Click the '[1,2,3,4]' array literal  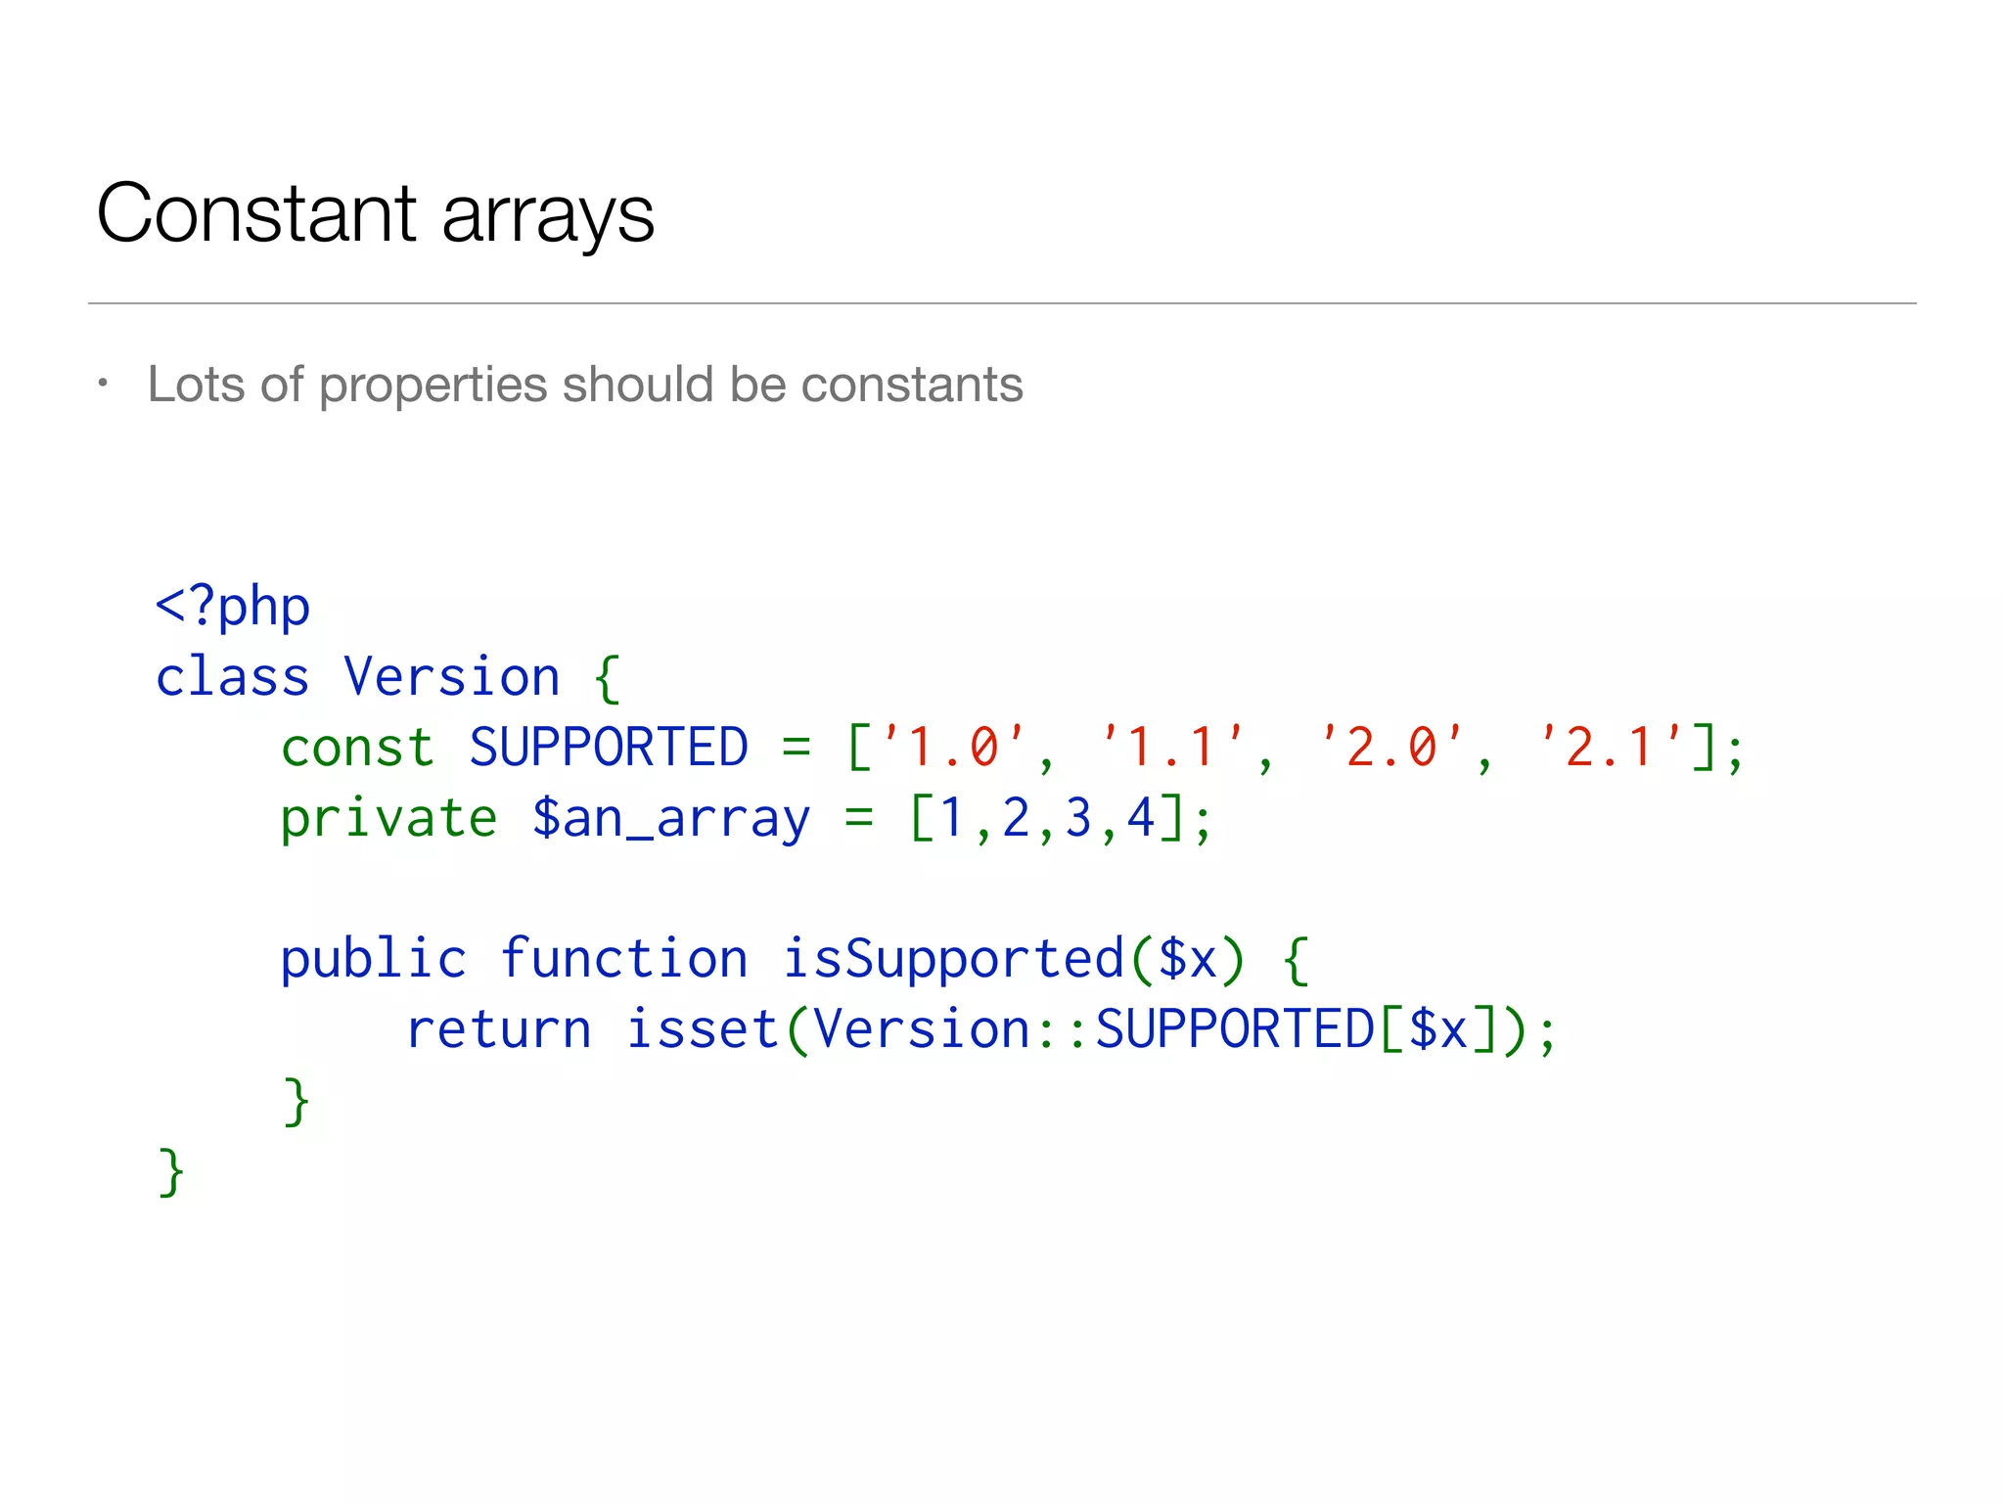click(x=1047, y=818)
